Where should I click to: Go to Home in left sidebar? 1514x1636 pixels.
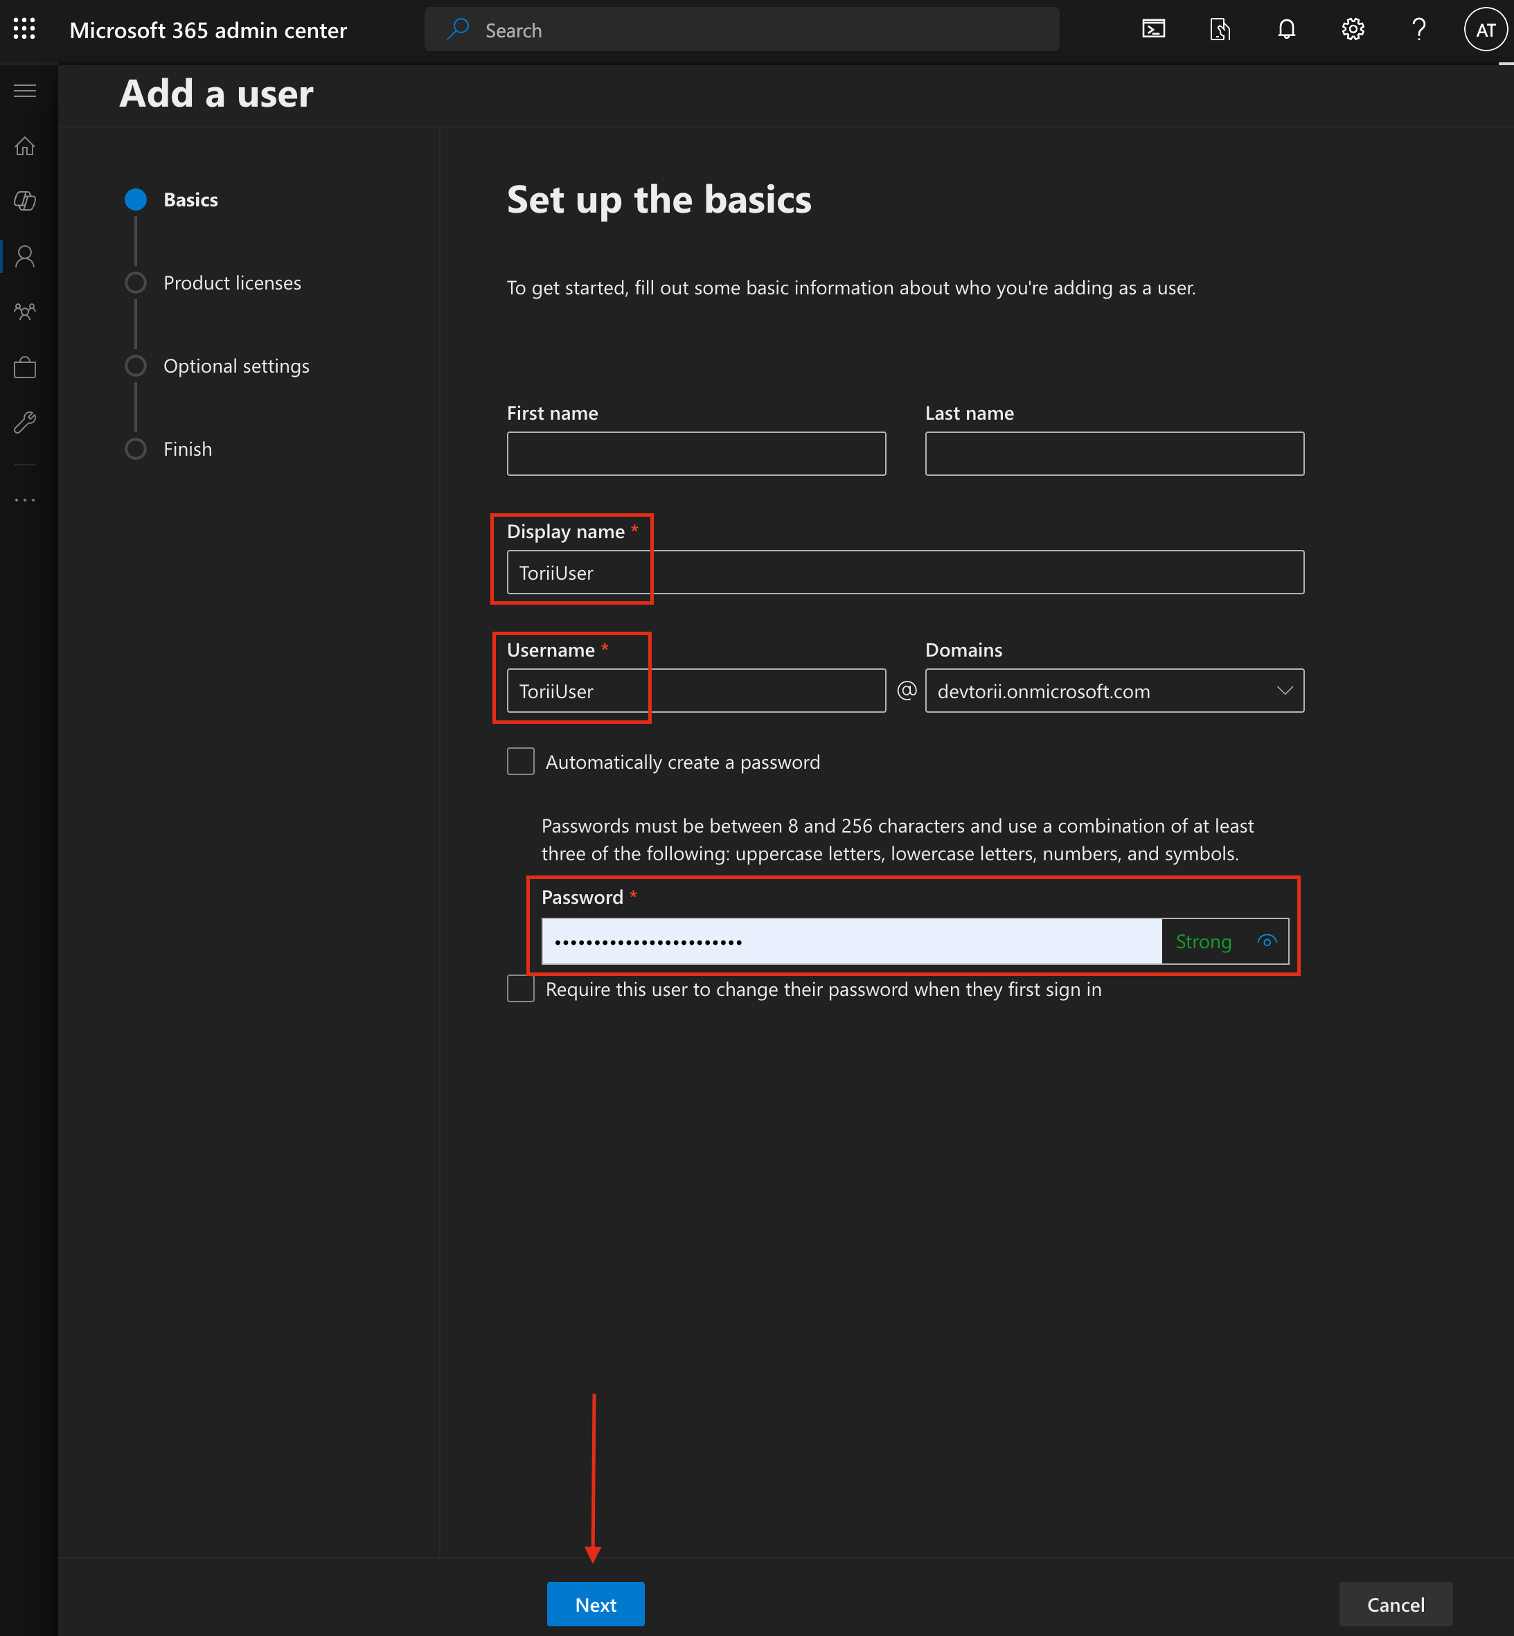point(26,146)
